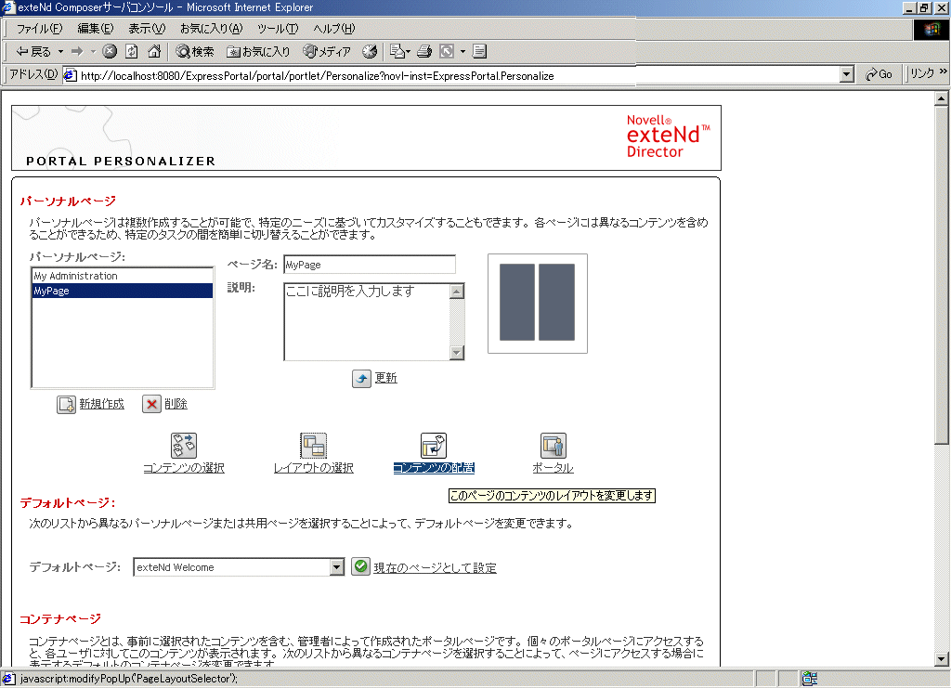Viewport: 951px width, 688px height.
Task: Click the ポータル link
Action: click(554, 468)
